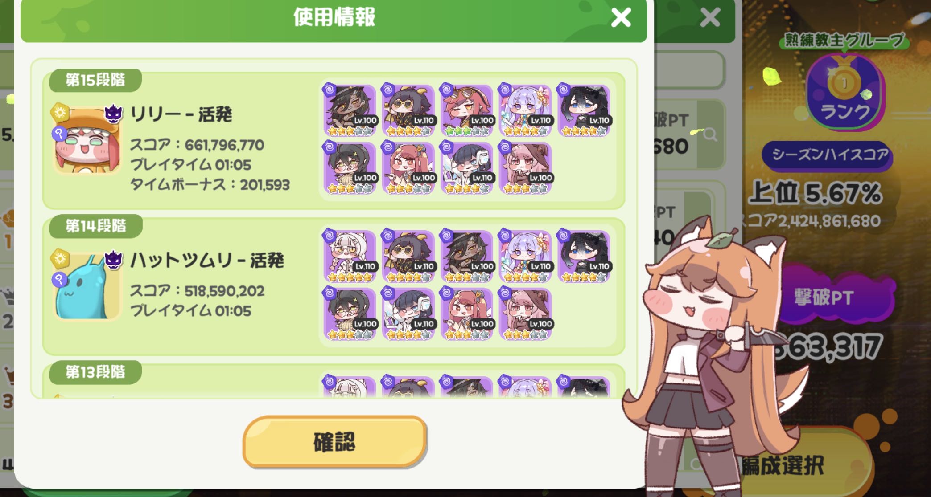This screenshot has width=931, height=497.
Task: Close the background panel with gray X
Action: 710,18
